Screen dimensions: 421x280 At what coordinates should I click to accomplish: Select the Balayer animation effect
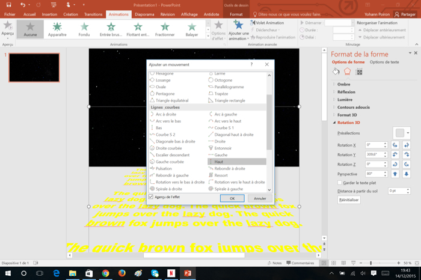click(191, 29)
